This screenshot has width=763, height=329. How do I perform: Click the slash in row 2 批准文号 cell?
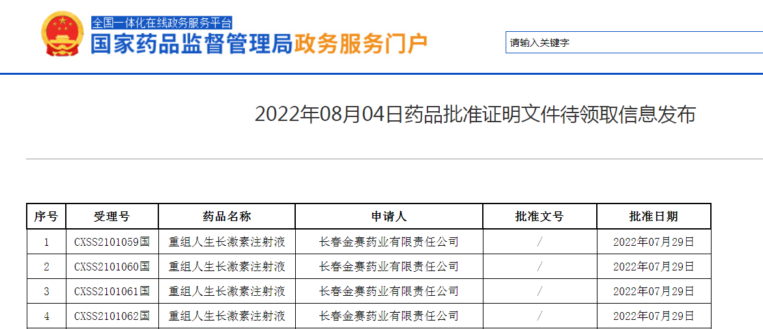click(x=540, y=267)
